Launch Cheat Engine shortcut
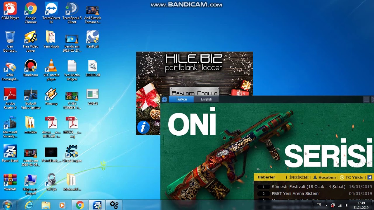This screenshot has width=374, height=210. point(72,154)
